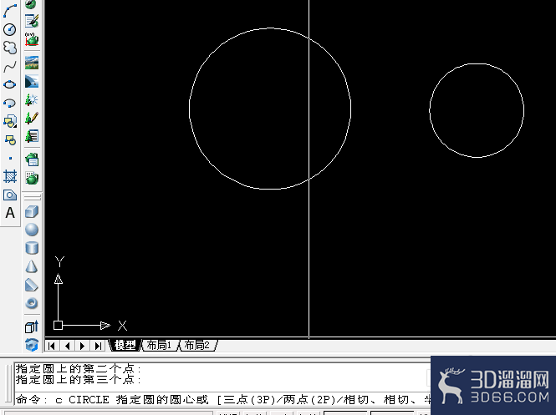Open the Render Preferences teapot icon
Screen dimensions: 556x415
tap(32, 159)
